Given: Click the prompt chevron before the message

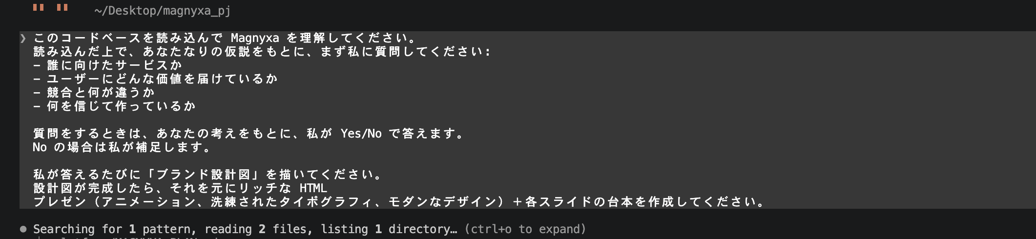Looking at the screenshot, I should click(x=23, y=38).
